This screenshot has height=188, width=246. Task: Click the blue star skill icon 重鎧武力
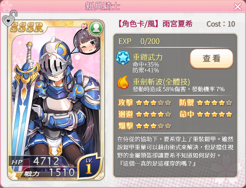tap(123, 58)
